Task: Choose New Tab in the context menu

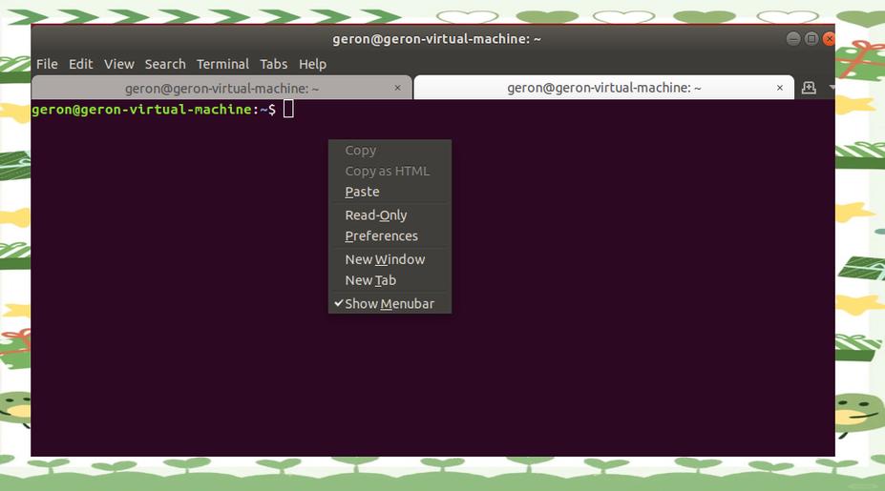Action: point(390,280)
